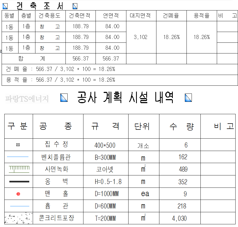Select the D=1000MM specification cell
Image resolution: width=238 pixels, height=227 pixels.
[x=107, y=194]
